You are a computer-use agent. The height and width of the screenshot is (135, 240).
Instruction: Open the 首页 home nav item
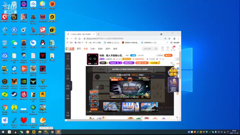[79, 49]
